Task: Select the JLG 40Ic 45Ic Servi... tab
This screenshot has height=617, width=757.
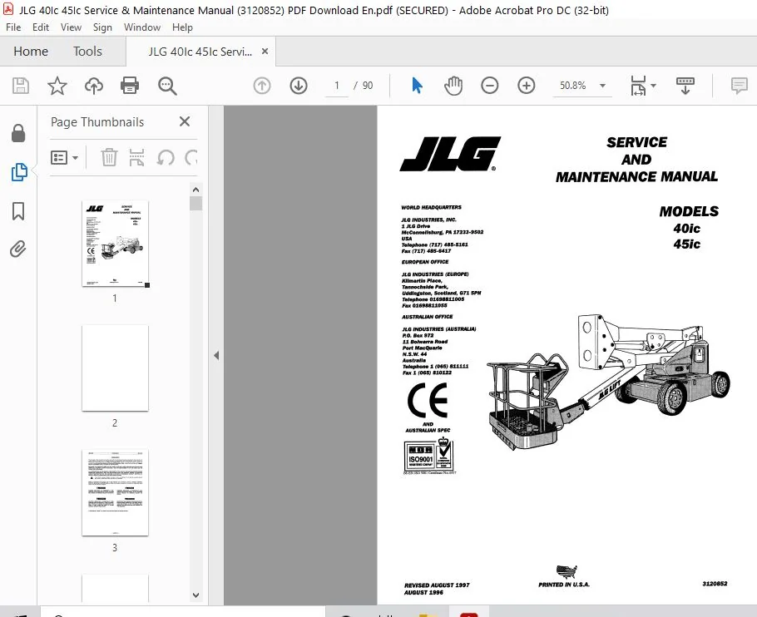Action: click(x=200, y=52)
